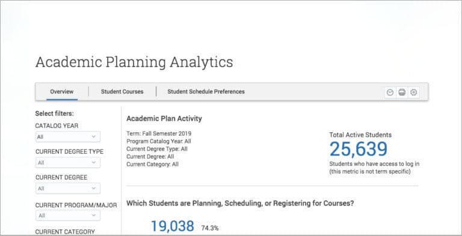The image size is (462, 236).
Task: Expand the Current Degree filter dropdown
Action: click(x=68, y=189)
